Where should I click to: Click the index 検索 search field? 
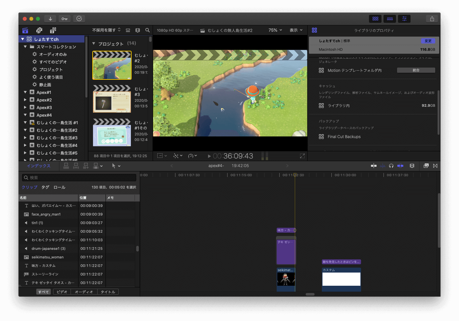pos(79,178)
